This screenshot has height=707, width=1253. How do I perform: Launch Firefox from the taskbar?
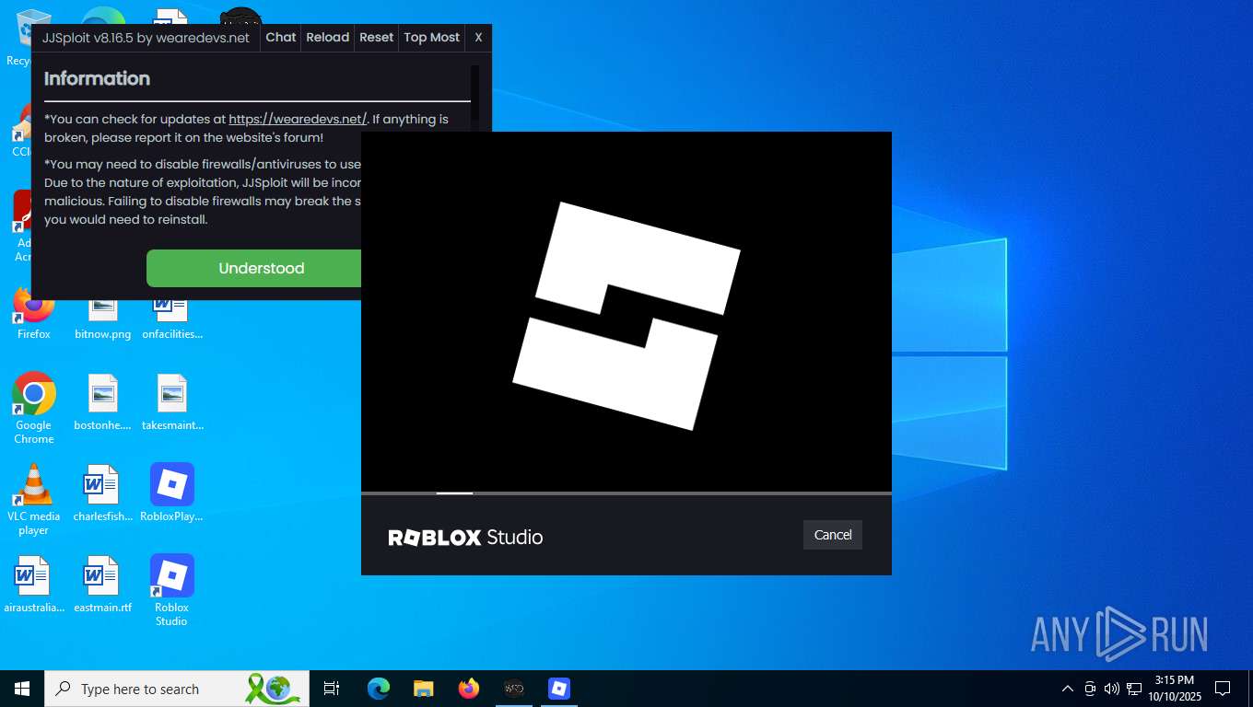pyautogui.click(x=469, y=689)
